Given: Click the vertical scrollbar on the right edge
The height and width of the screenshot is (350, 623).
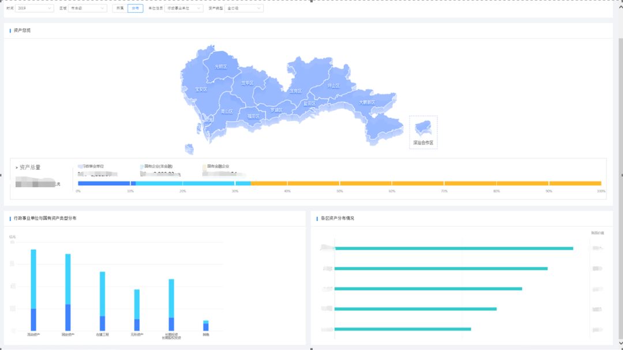Looking at the screenshot, I should [x=620, y=173].
